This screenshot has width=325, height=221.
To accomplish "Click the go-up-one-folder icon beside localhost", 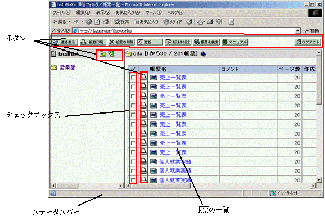I will [x=103, y=54].
